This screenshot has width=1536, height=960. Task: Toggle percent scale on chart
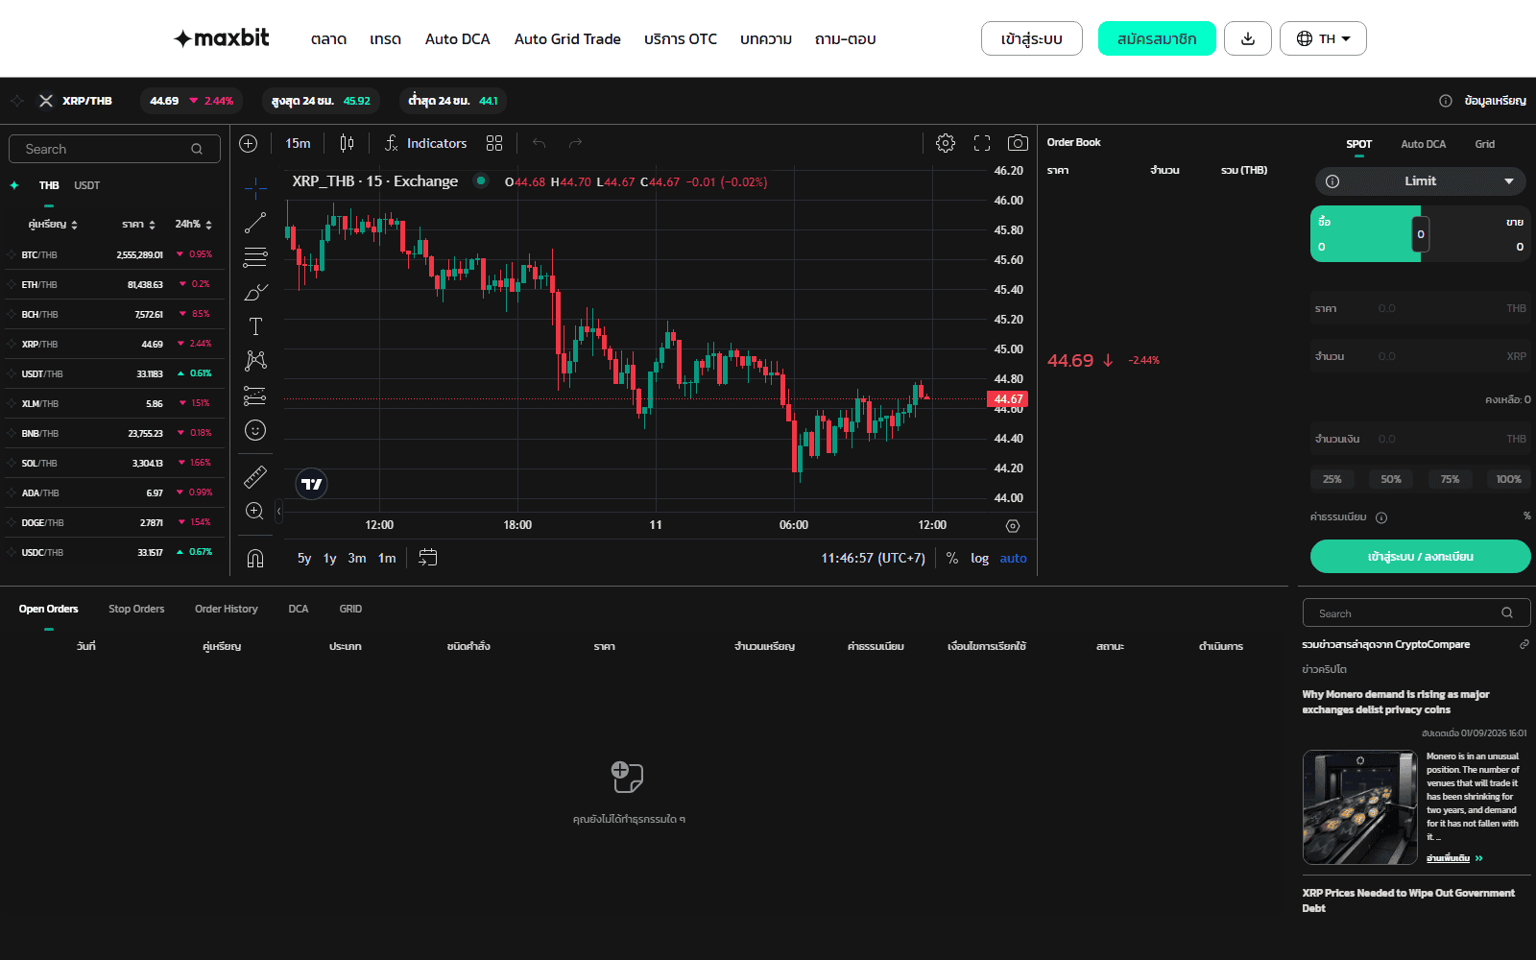click(952, 558)
